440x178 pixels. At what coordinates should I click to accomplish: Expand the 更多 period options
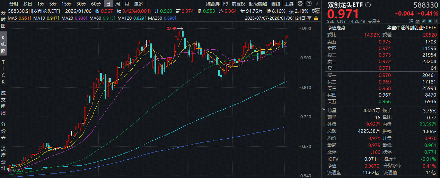point(138,4)
